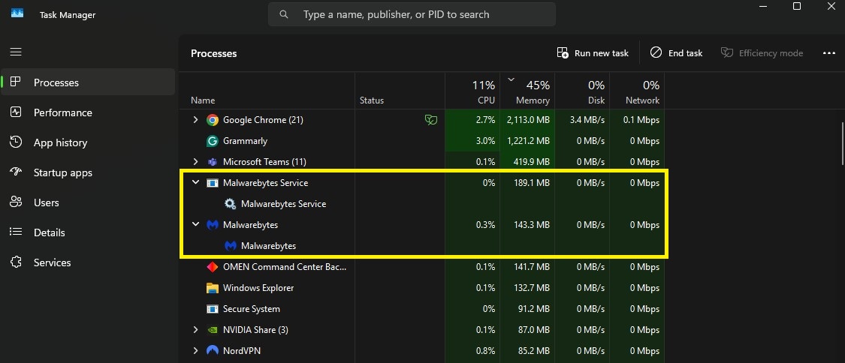Click the efficiency leaf icon on Chrome row

coord(430,120)
